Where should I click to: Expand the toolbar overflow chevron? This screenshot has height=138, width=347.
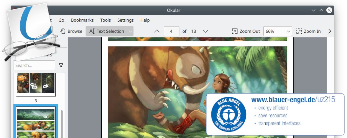tap(330, 31)
